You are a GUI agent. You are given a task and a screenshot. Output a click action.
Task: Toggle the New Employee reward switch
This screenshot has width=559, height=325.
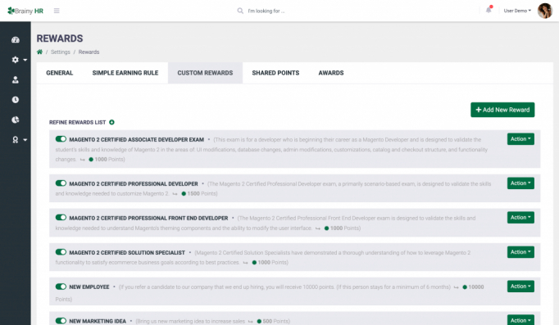[61, 287]
